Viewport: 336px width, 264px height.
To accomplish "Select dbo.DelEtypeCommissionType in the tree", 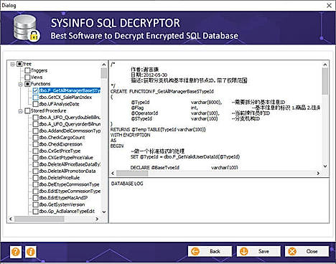I will coord(69,184).
